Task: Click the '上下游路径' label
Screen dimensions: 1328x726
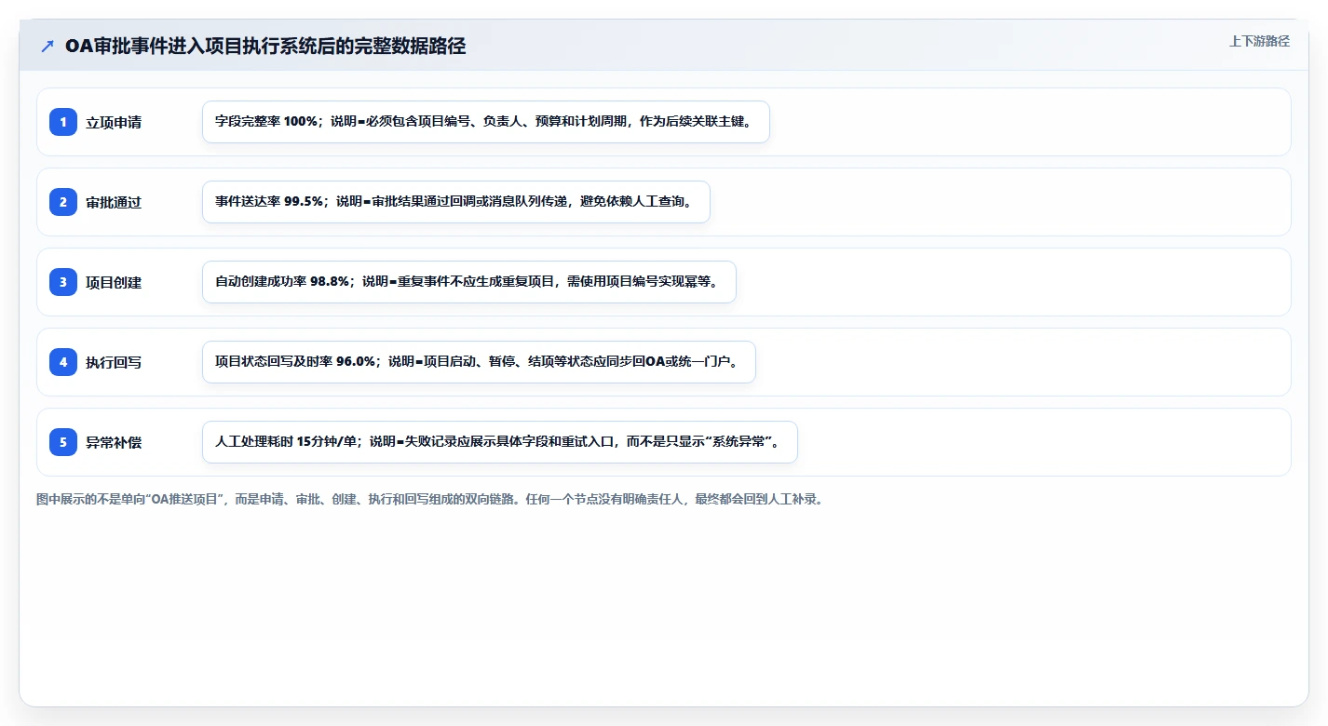Action: [1259, 41]
